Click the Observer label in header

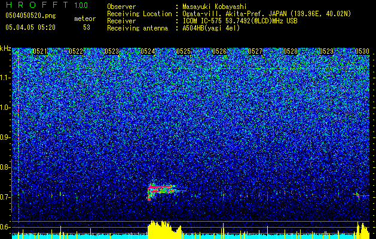(x=121, y=7)
